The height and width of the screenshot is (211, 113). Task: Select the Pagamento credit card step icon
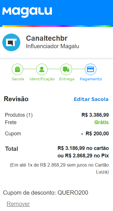[91, 69]
